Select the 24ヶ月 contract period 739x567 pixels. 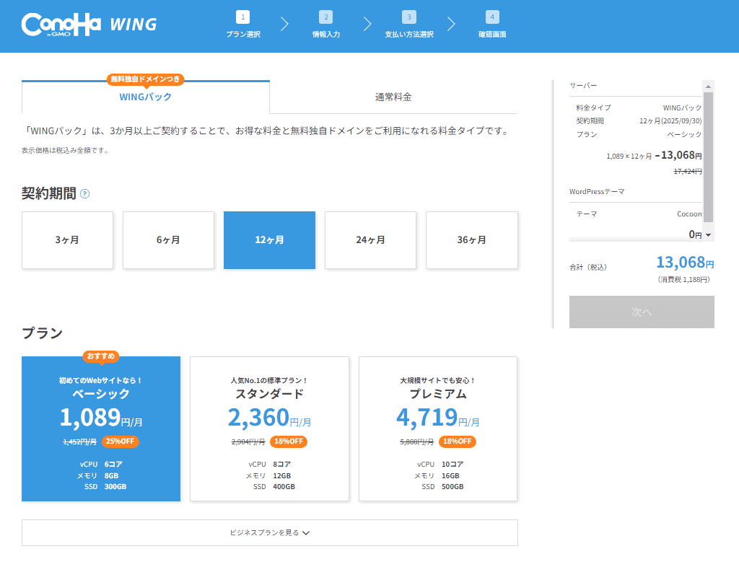[x=370, y=240]
